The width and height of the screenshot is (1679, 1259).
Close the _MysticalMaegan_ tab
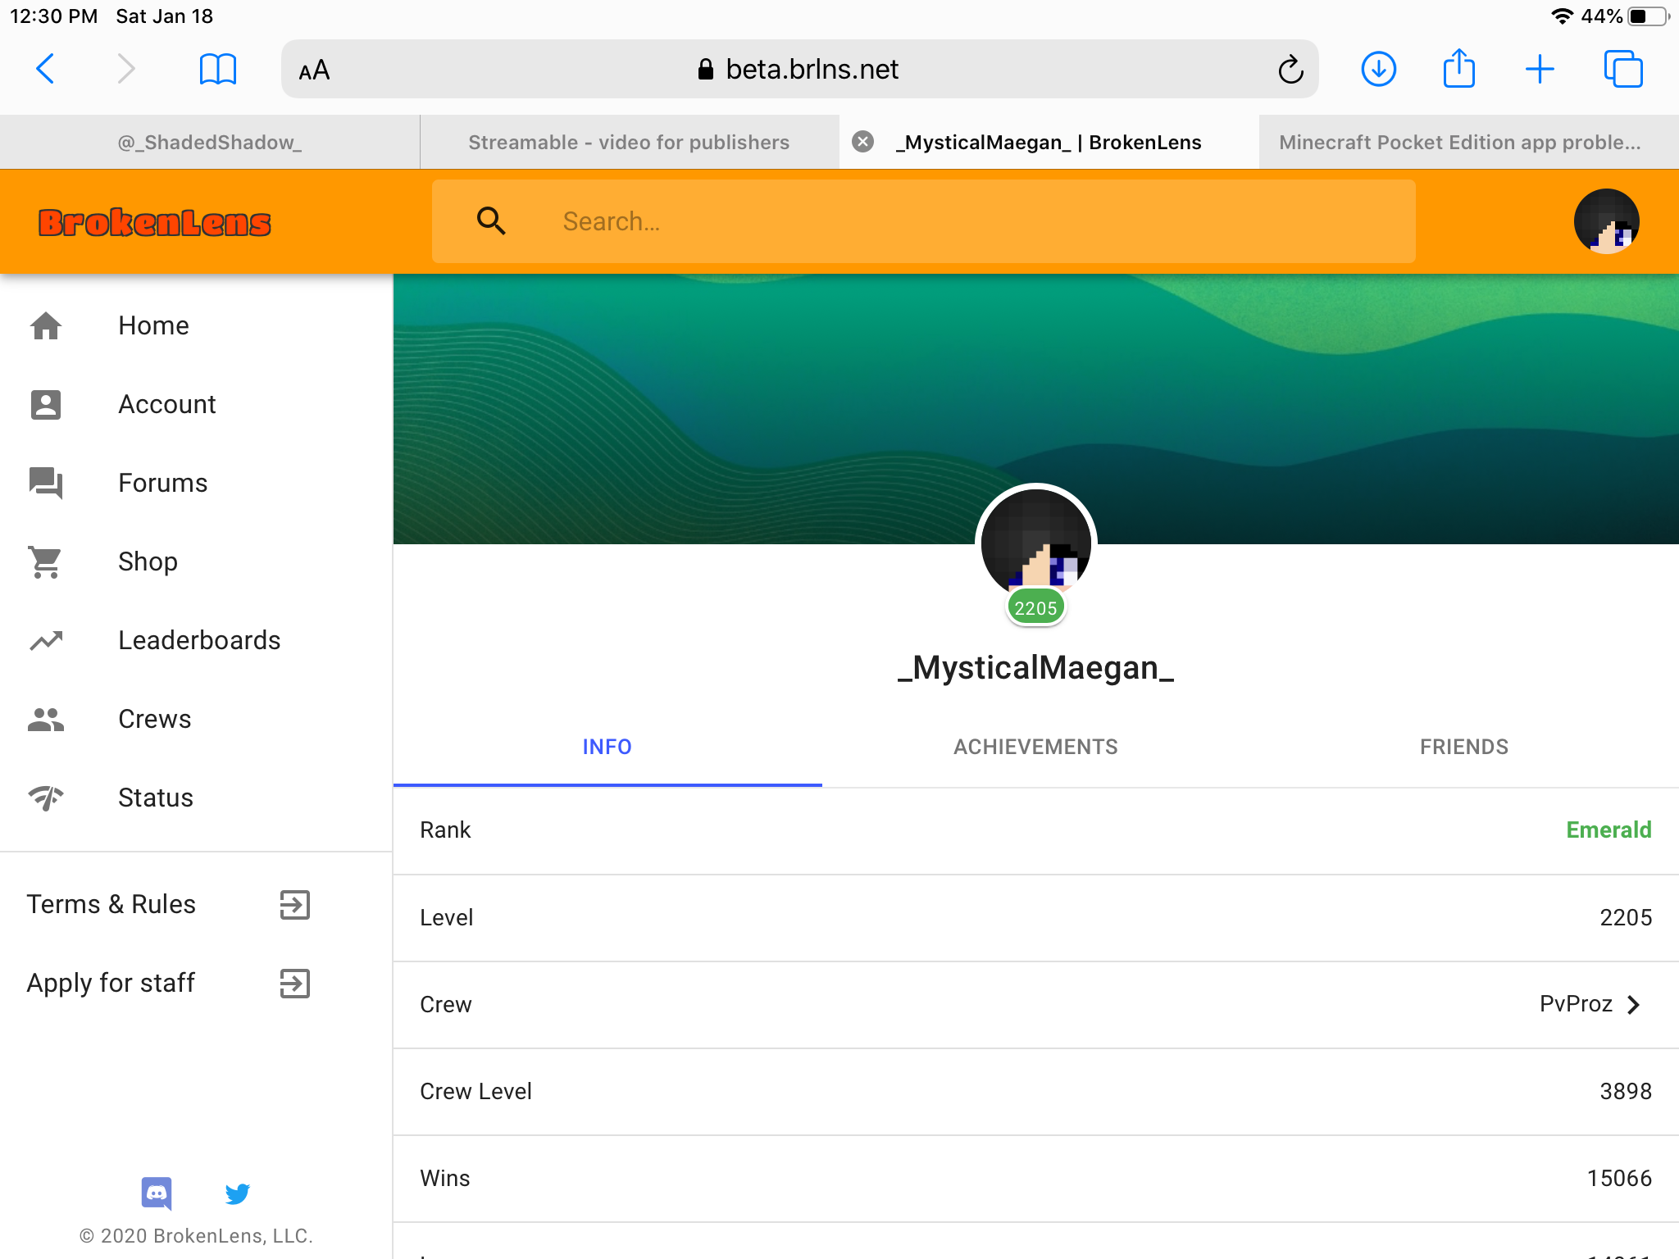click(862, 142)
